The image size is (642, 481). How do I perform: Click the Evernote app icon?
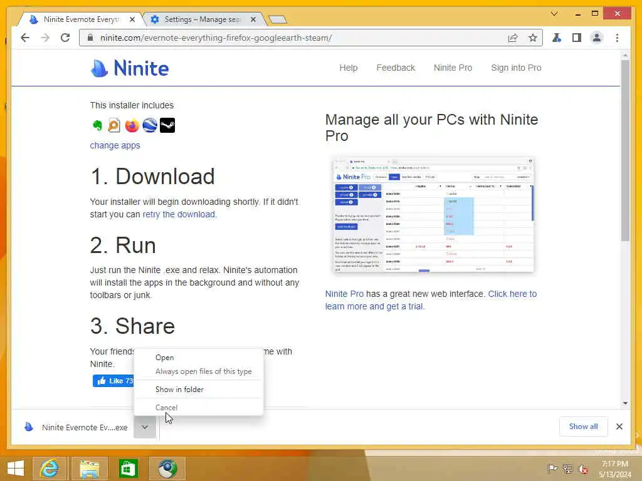(x=97, y=125)
